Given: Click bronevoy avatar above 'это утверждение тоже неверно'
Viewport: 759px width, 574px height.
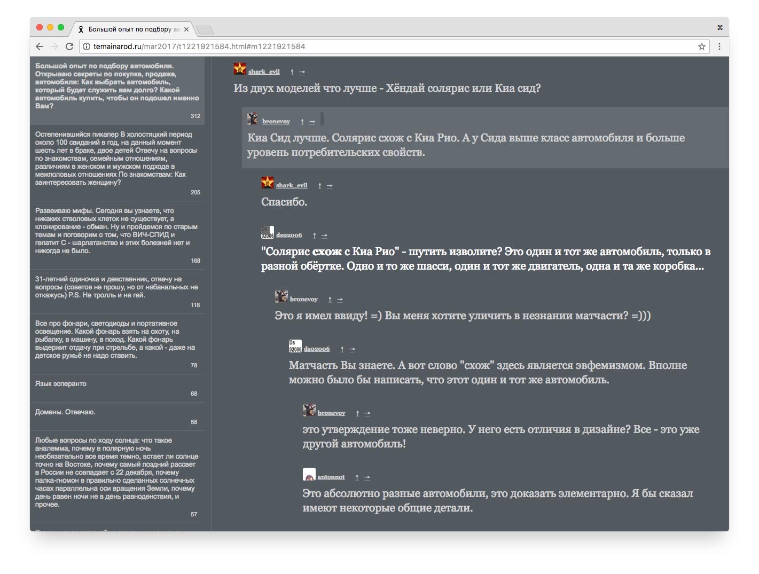Looking at the screenshot, I should click(309, 410).
